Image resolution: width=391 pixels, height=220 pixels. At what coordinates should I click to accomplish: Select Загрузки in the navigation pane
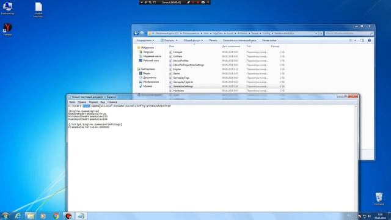click(148, 52)
